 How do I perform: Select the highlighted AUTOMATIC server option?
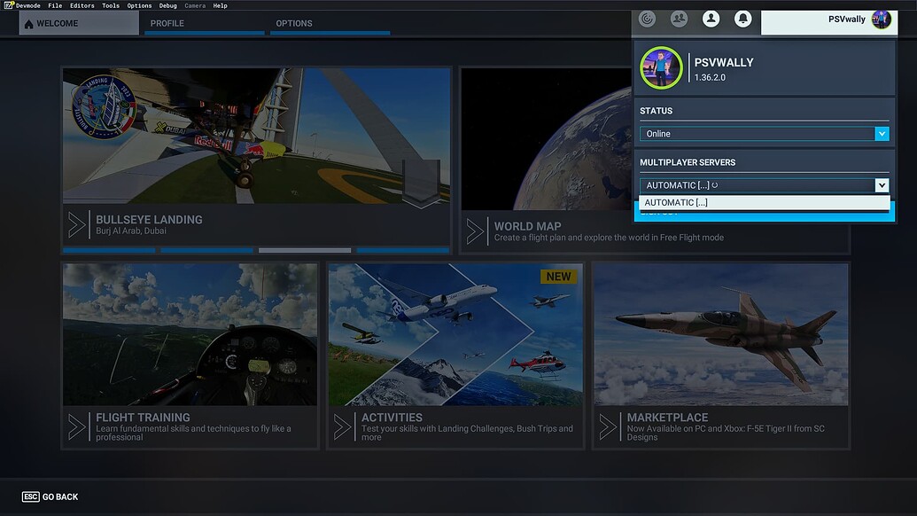tap(764, 202)
